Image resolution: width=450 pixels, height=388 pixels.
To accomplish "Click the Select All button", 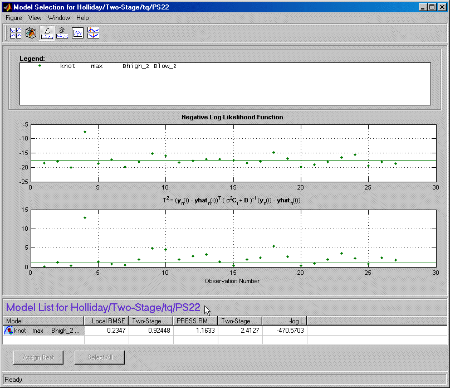I will 100,357.
